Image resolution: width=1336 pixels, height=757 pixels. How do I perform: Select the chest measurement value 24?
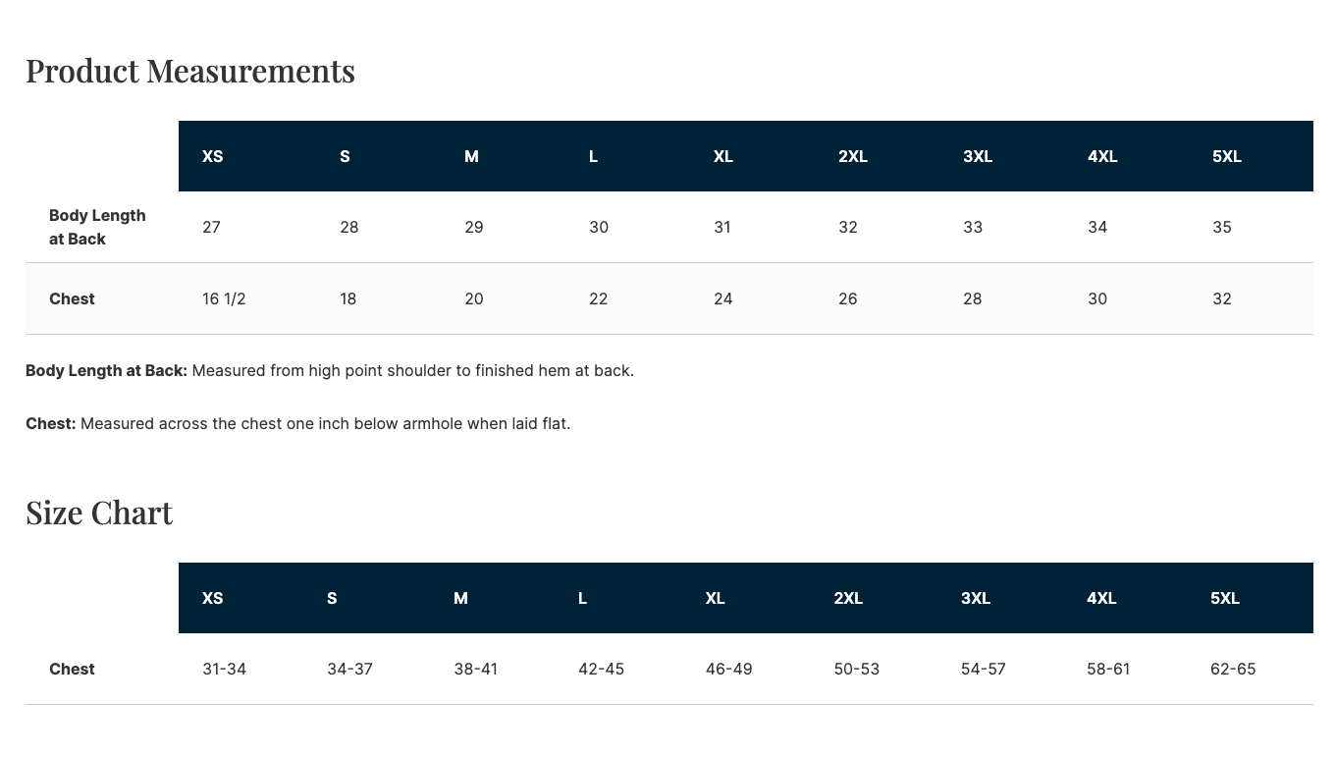[723, 298]
